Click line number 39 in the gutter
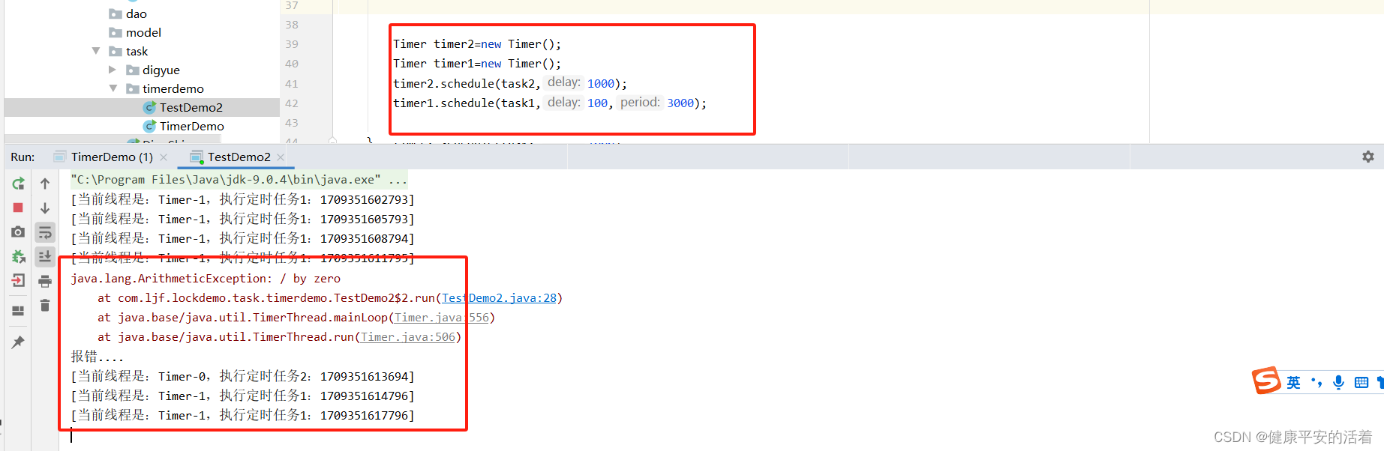This screenshot has height=451, width=1384. (x=292, y=44)
